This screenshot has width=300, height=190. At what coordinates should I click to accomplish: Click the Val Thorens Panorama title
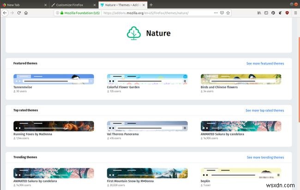(x=123, y=134)
